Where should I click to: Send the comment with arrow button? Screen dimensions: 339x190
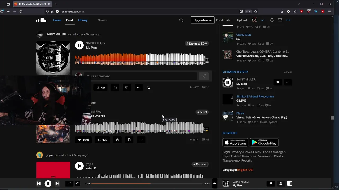click(204, 76)
